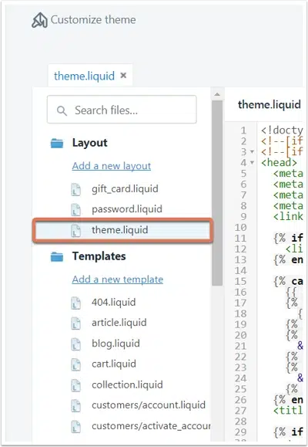This screenshot has height=447, width=308.
Task: Open gift_card.liquid file
Action: click(125, 188)
